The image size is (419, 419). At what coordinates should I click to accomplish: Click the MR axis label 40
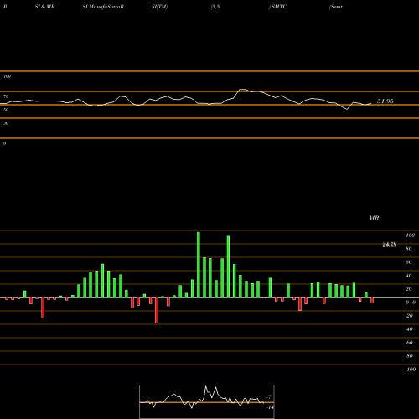[409, 276]
